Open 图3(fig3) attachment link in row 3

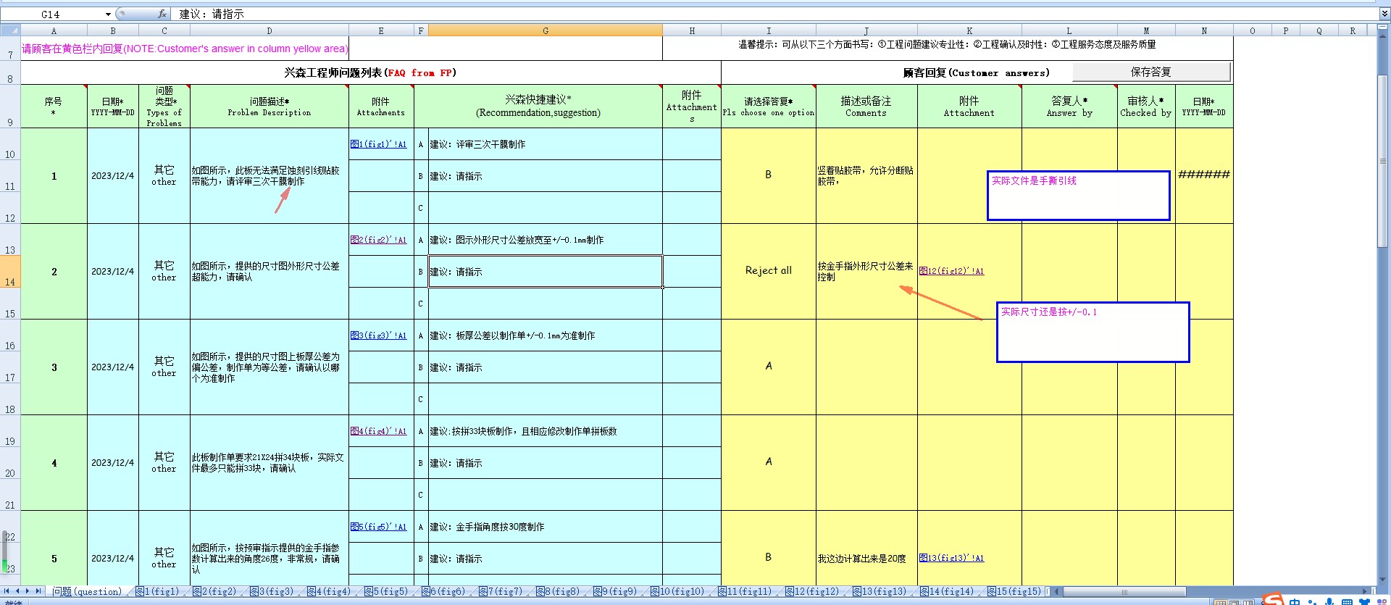(x=378, y=335)
